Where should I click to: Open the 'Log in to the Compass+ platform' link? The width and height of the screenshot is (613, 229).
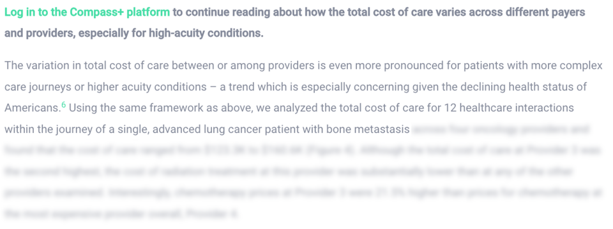point(87,13)
